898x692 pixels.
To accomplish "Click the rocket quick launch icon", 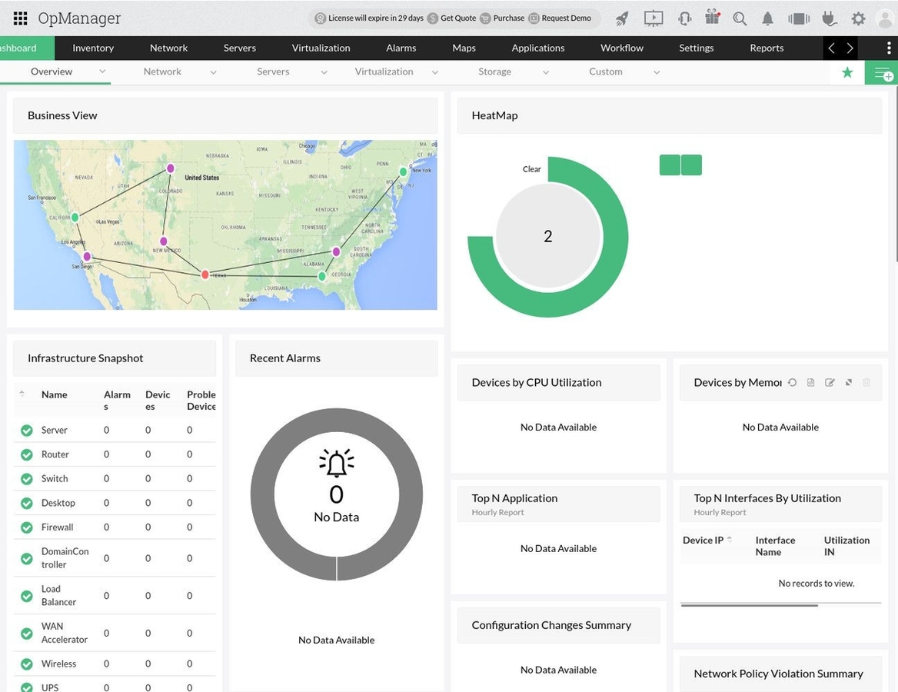I will [623, 18].
